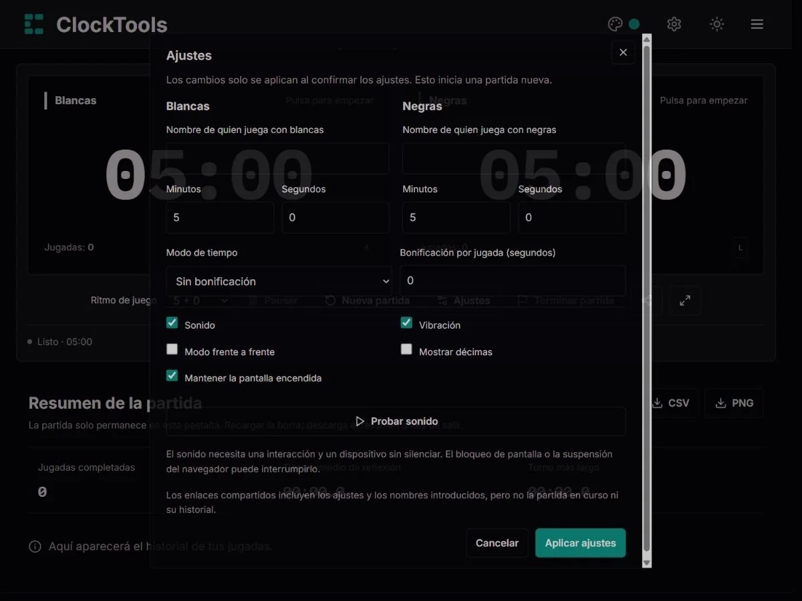Click the 'Modo de tiempo' label
This screenshot has height=601, width=802.
202,252
